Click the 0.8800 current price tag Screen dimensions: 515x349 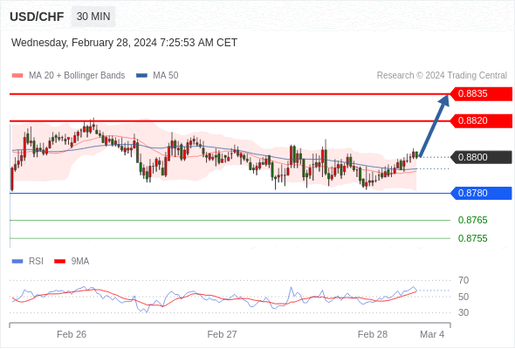481,157
